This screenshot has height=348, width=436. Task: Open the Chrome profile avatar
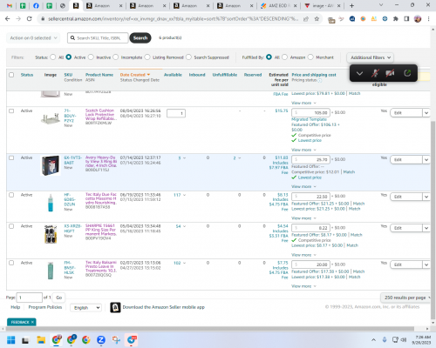click(x=418, y=19)
